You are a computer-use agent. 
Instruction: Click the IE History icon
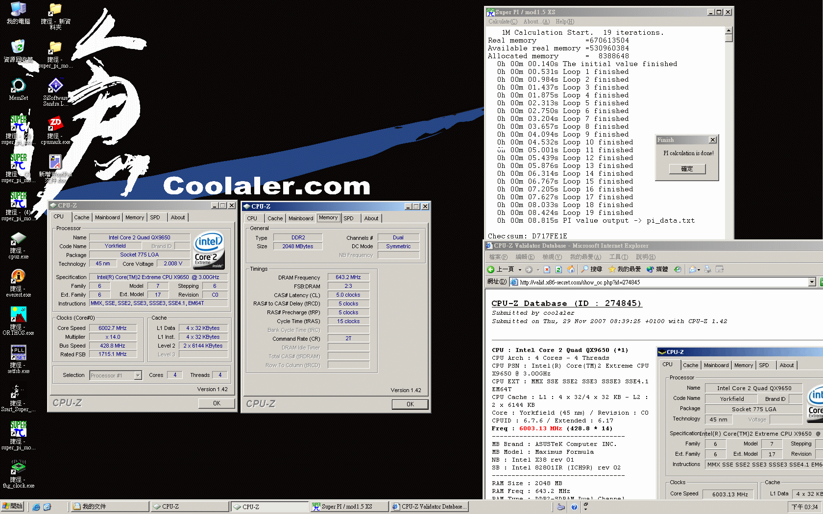[678, 269]
